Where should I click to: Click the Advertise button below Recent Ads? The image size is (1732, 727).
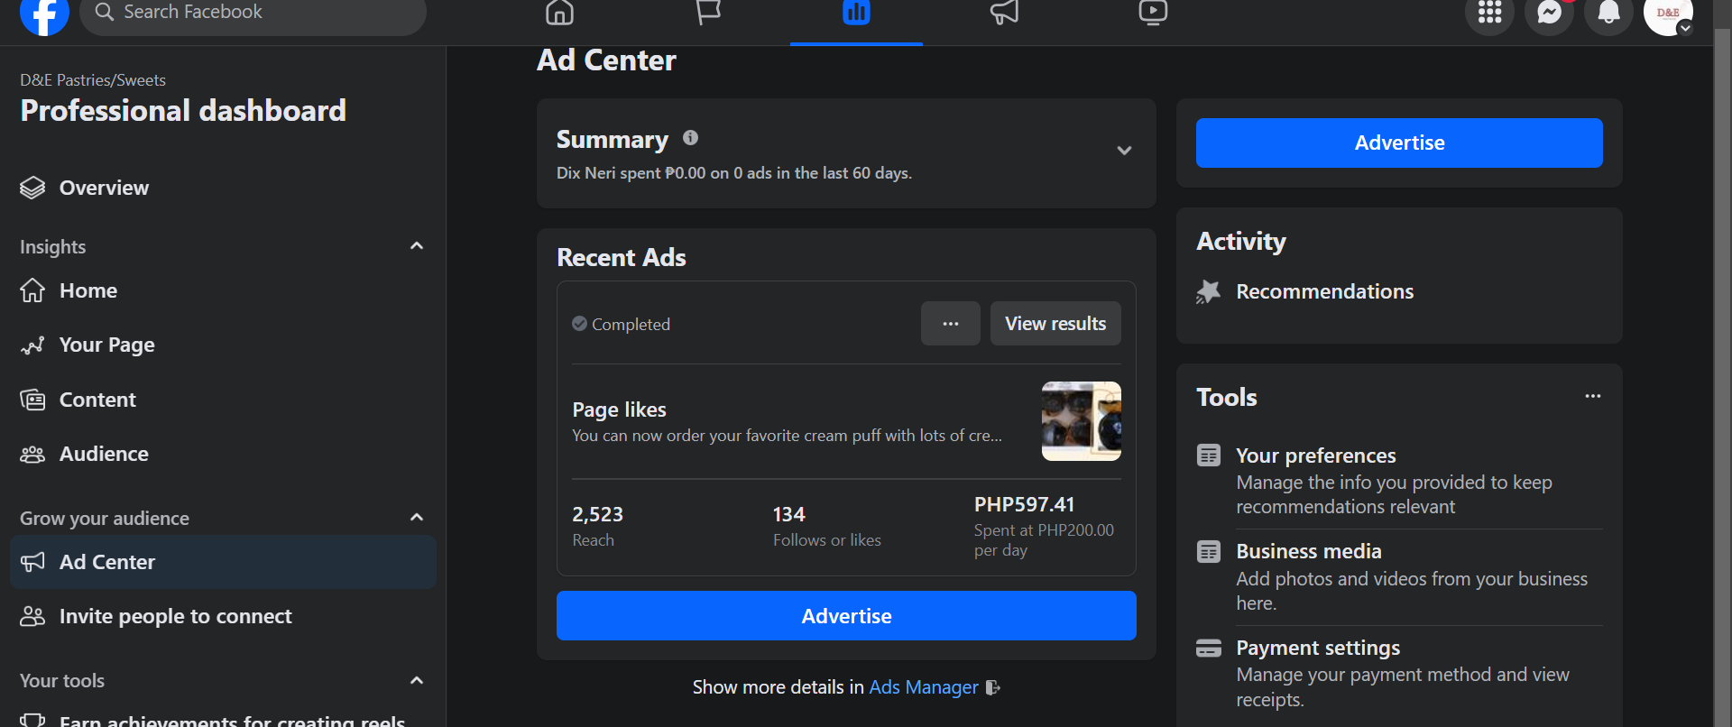point(846,616)
